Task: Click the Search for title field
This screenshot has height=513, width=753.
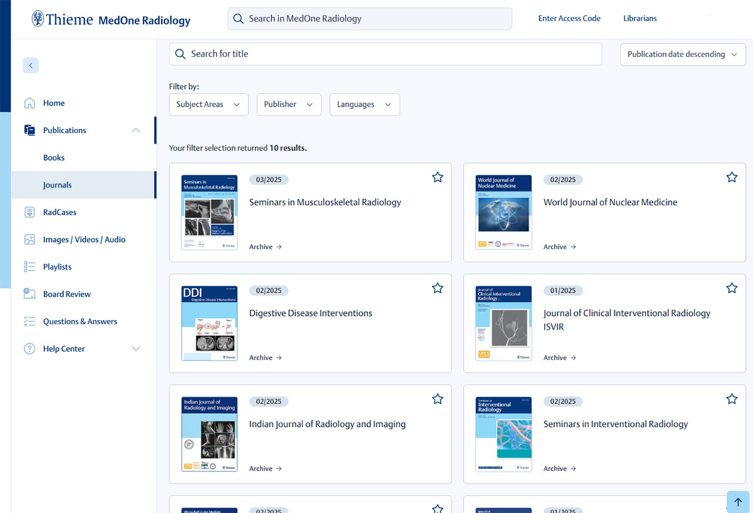Action: click(x=385, y=54)
